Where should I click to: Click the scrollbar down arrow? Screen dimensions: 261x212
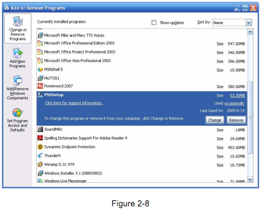(x=250, y=179)
